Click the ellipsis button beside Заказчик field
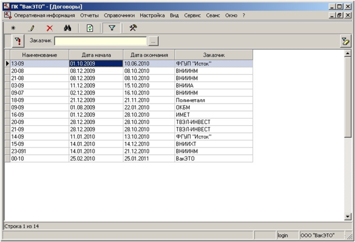The image size is (355, 242). click(153, 41)
